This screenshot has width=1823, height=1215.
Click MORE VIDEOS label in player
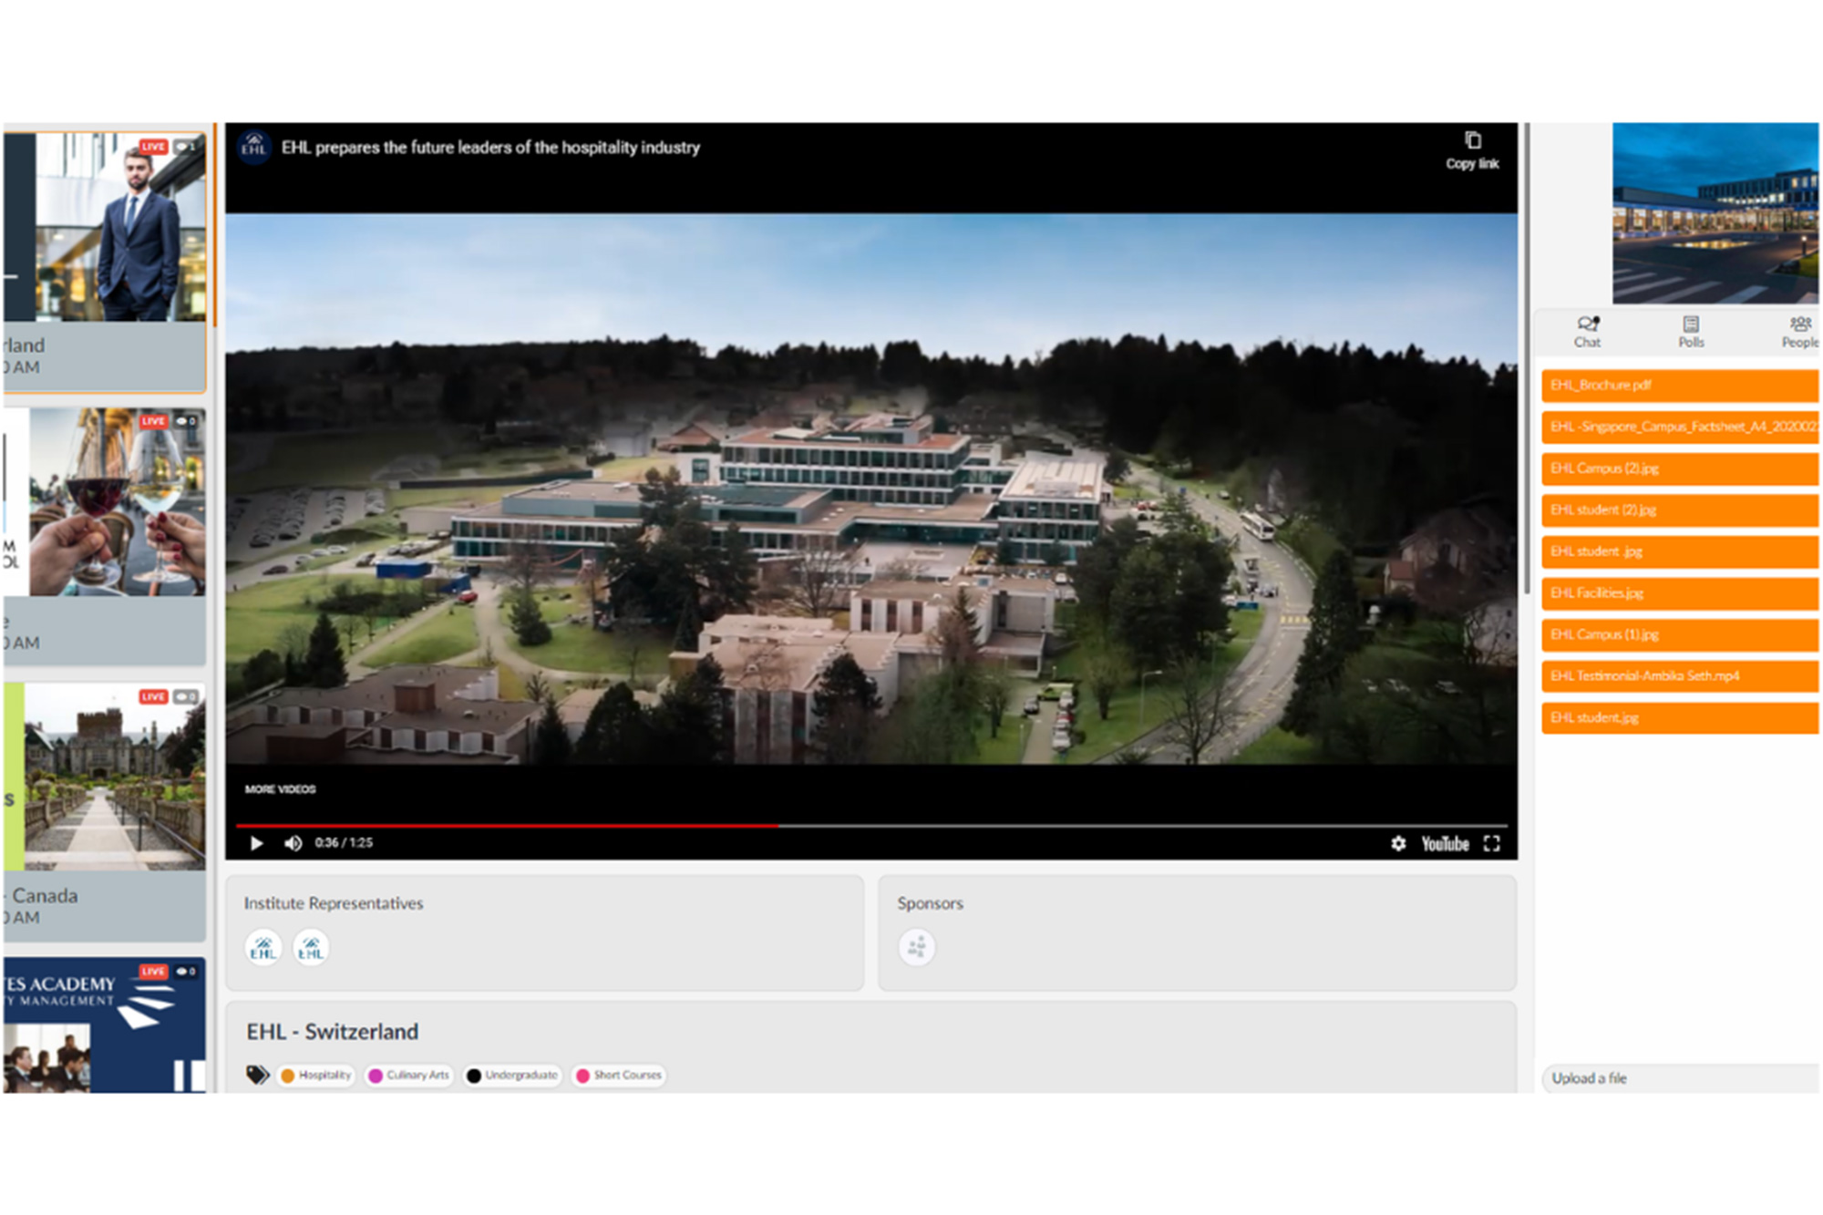click(280, 789)
